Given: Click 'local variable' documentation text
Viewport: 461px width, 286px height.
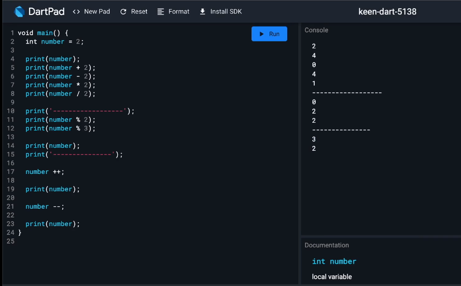Looking at the screenshot, I should pos(332,277).
